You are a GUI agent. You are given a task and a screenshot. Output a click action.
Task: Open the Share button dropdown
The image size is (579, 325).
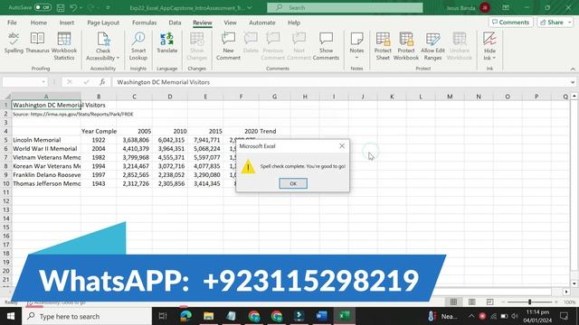570,23
